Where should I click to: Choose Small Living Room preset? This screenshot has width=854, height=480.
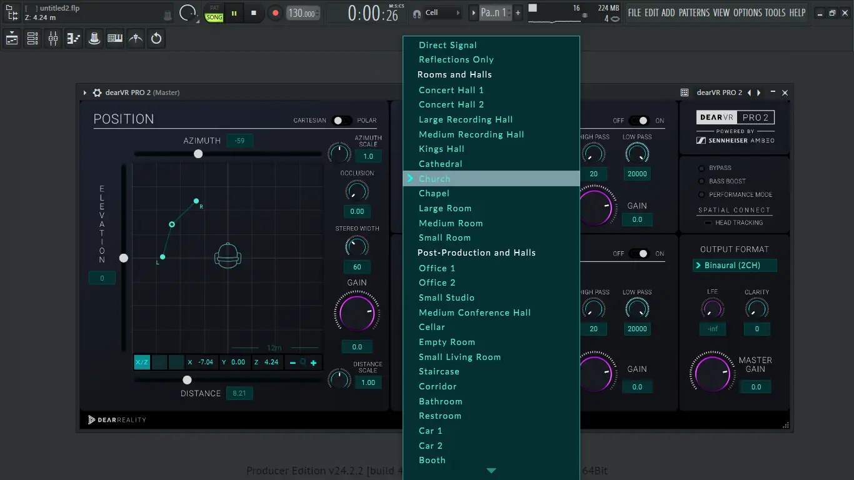pos(460,357)
